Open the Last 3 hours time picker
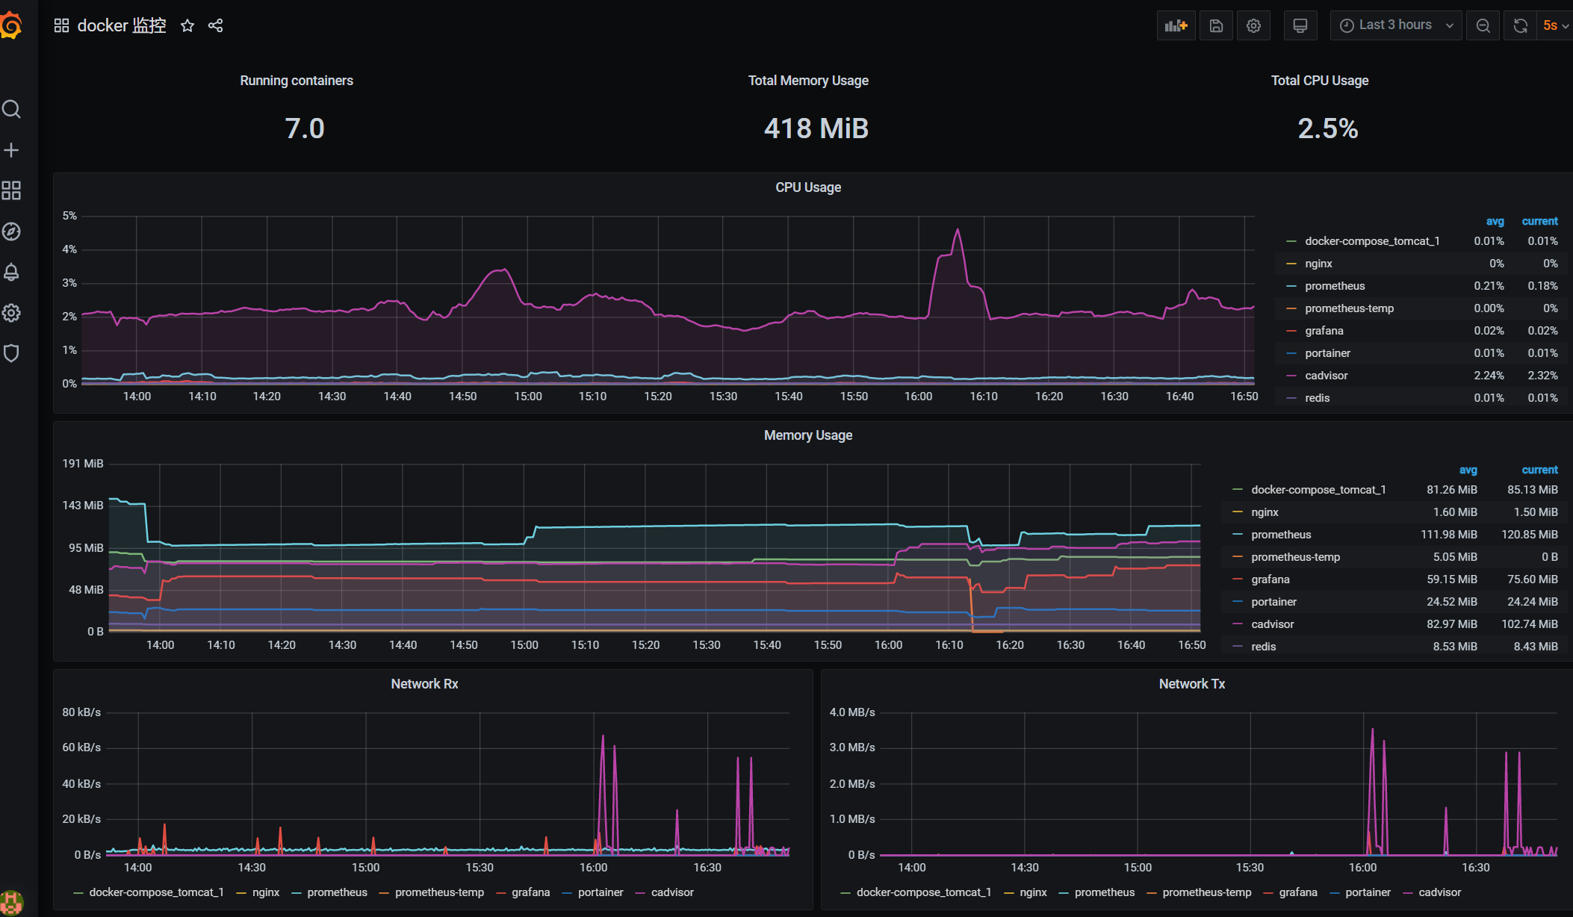 (1396, 25)
